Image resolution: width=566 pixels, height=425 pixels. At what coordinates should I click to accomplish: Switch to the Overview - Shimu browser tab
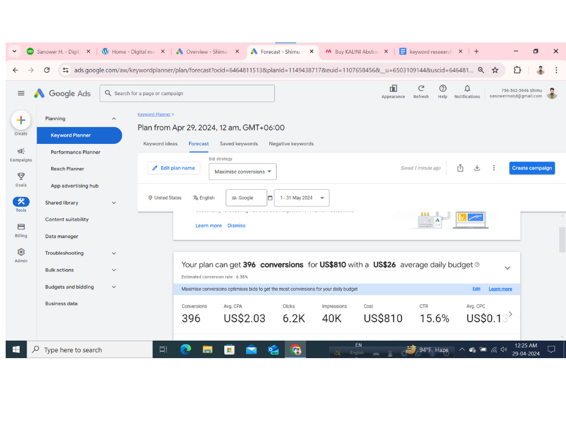tap(206, 52)
